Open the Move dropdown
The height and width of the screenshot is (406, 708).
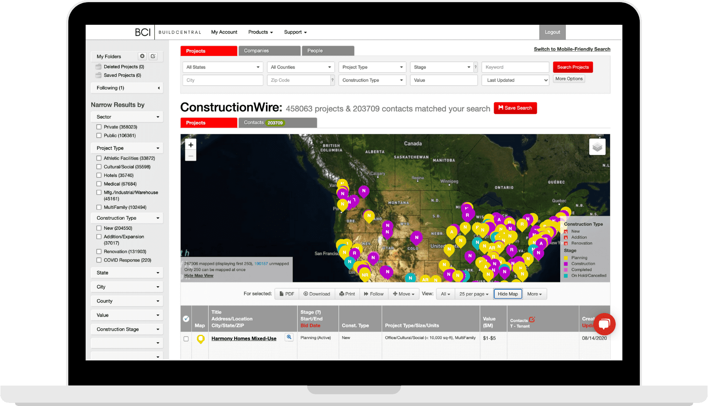(x=404, y=294)
